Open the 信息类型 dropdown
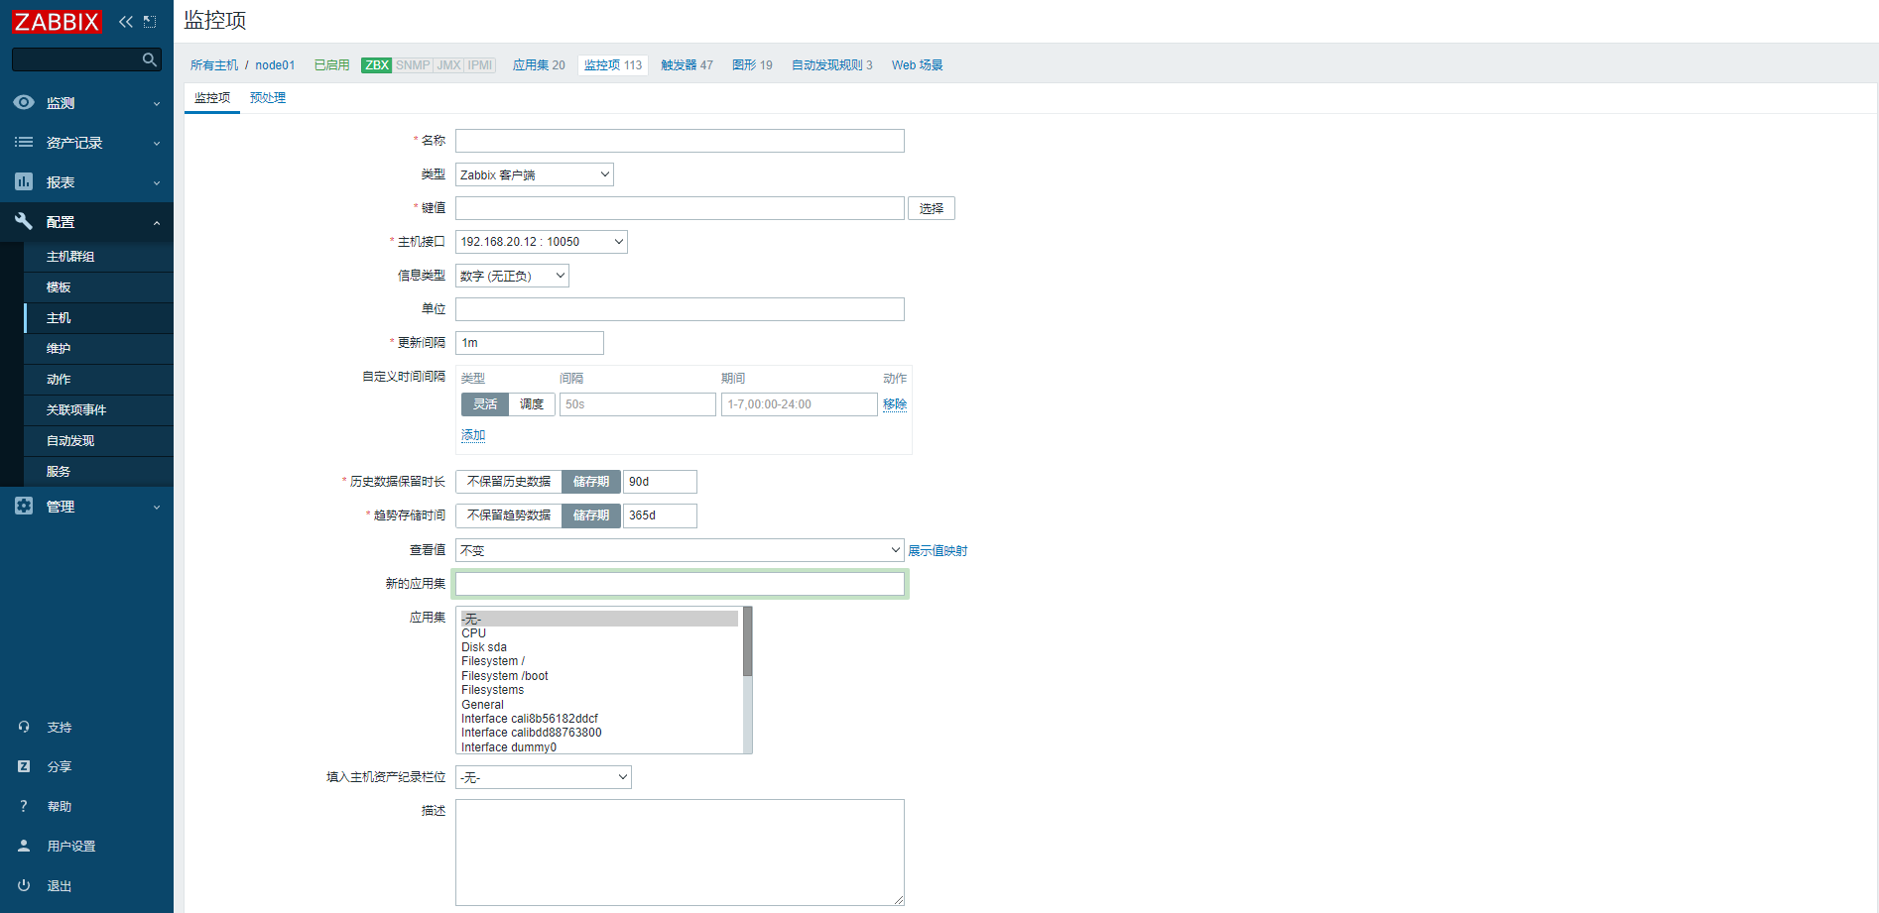Viewport: 1879px width, 913px height. [512, 277]
